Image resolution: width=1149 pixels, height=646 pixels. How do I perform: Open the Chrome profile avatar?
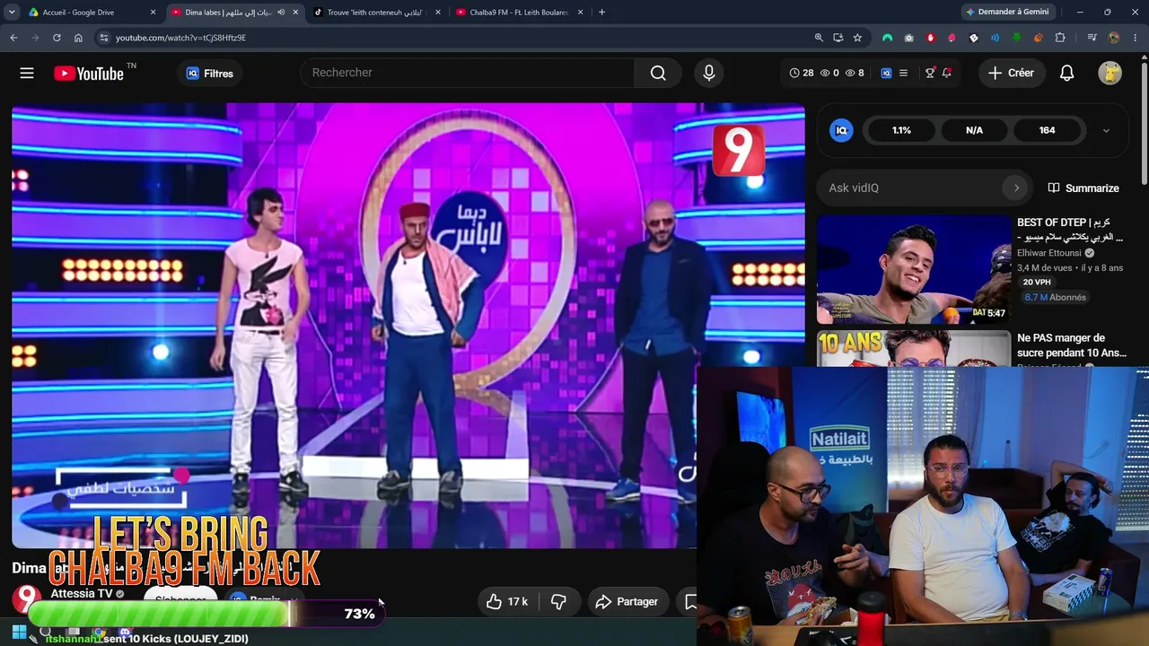[1114, 38]
